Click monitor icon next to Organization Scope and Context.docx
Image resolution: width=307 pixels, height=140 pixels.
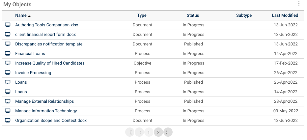[8, 121]
